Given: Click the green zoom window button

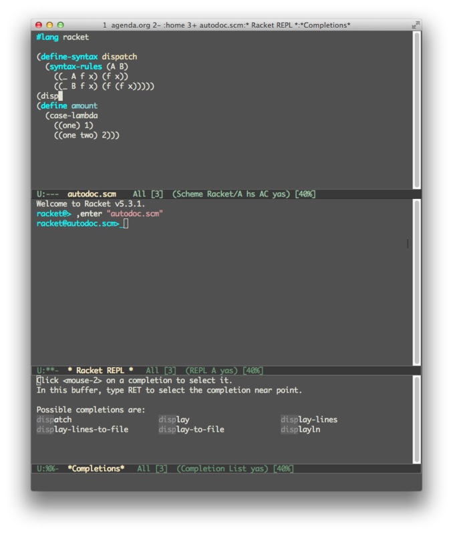Looking at the screenshot, I should coord(61,25).
